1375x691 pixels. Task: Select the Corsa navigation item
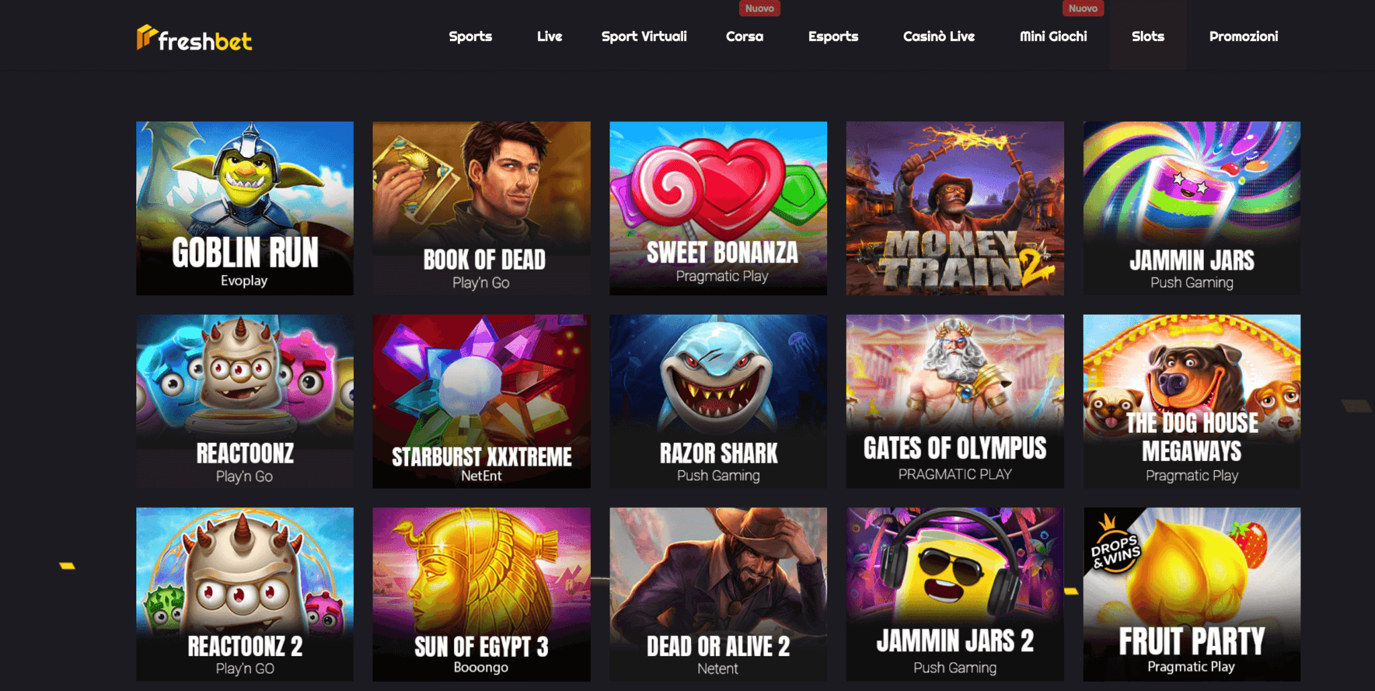pyautogui.click(x=744, y=36)
